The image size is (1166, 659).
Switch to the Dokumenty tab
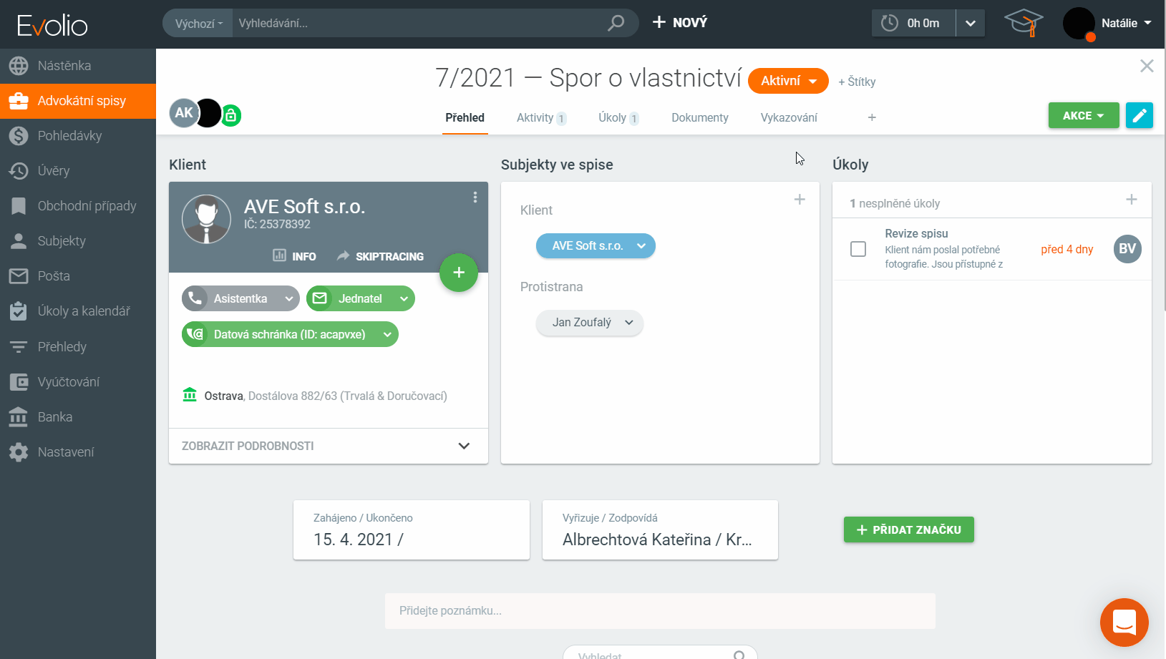pos(699,117)
